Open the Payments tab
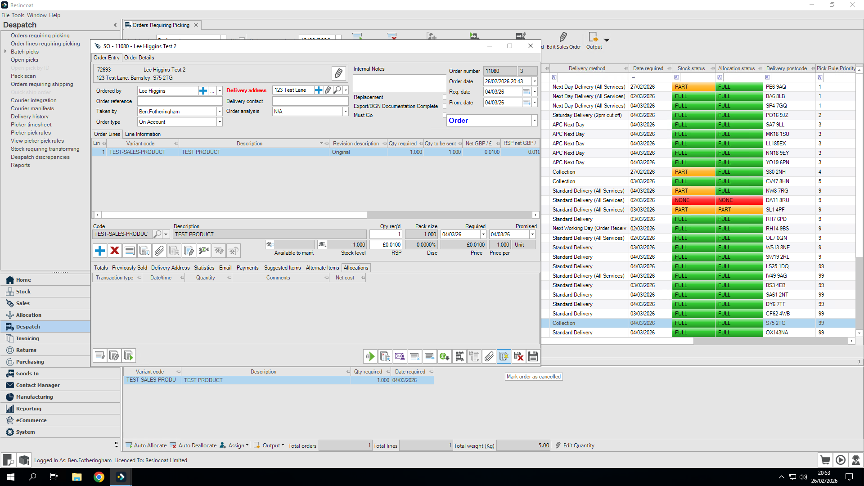 [247, 268]
